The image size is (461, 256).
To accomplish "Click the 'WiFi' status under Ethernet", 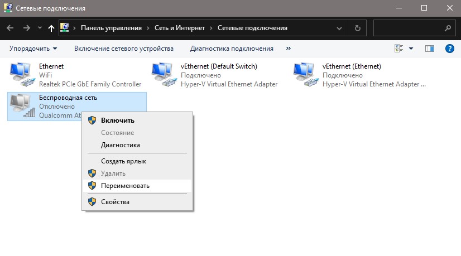I will click(x=45, y=75).
